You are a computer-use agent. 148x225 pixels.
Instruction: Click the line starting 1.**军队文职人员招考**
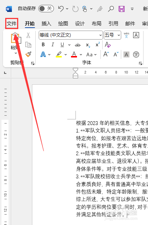point(112,131)
